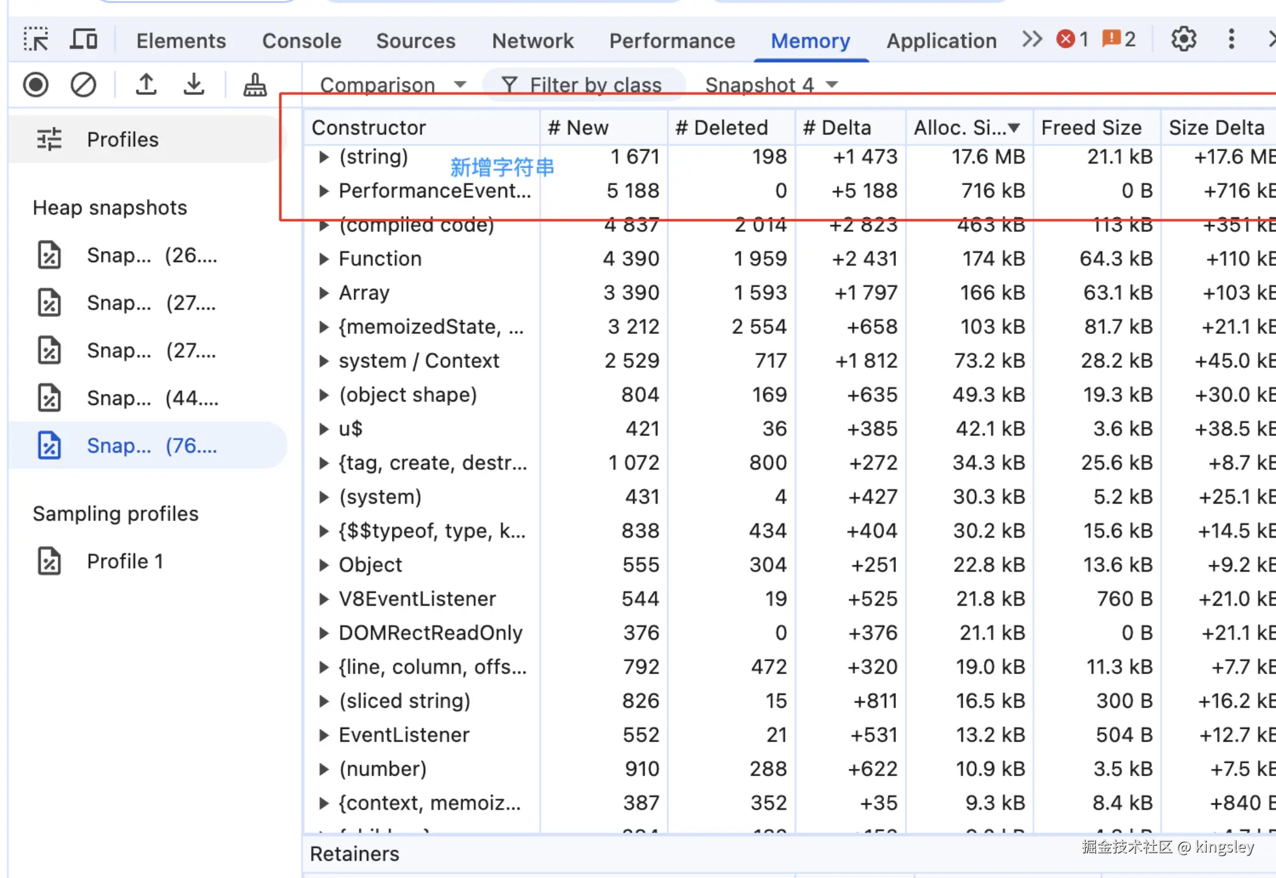Click the clear all profiles icon

[x=83, y=85]
